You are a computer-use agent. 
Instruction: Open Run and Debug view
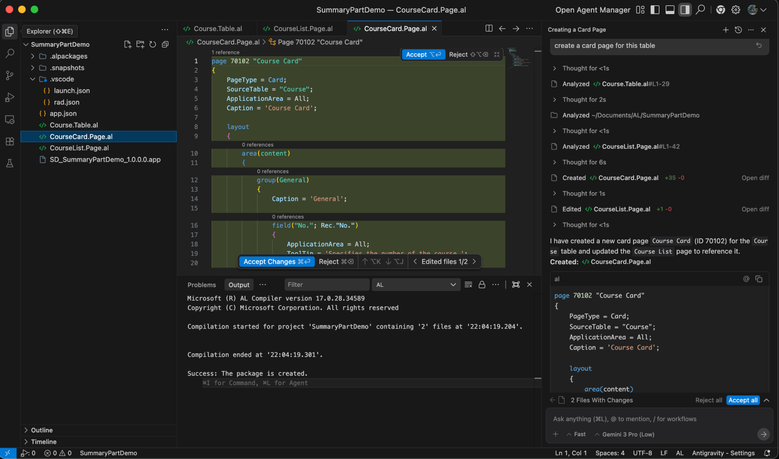pyautogui.click(x=10, y=97)
